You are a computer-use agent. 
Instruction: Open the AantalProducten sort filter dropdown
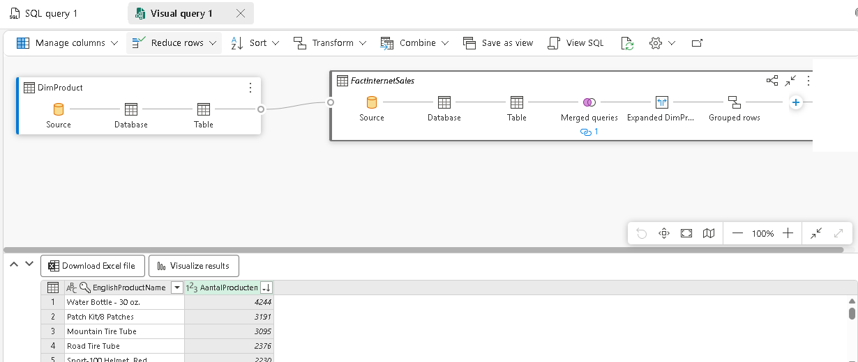click(x=266, y=288)
